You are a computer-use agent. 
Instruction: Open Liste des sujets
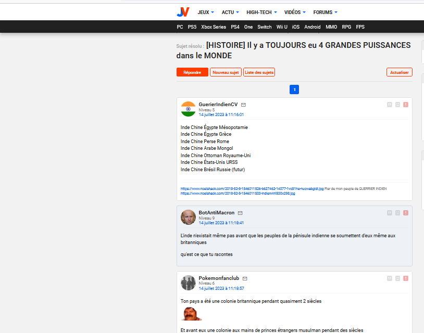click(259, 72)
